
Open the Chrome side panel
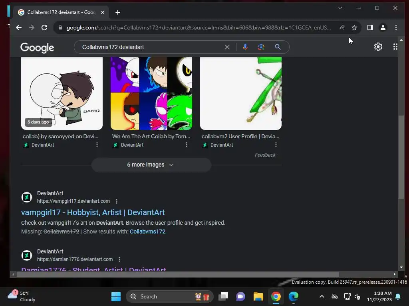click(370, 27)
